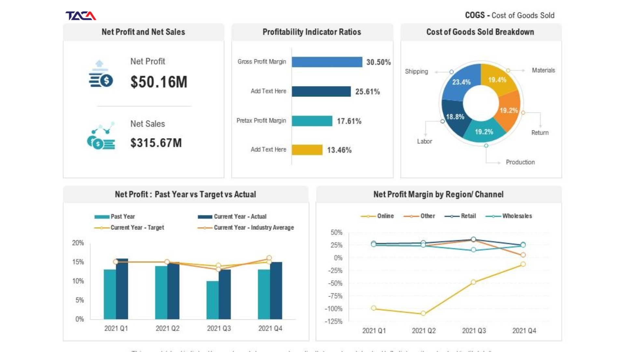Screen dimensions: 625x352
Task: Click the Shipping 23.4% donut segment
Action: click(x=461, y=82)
